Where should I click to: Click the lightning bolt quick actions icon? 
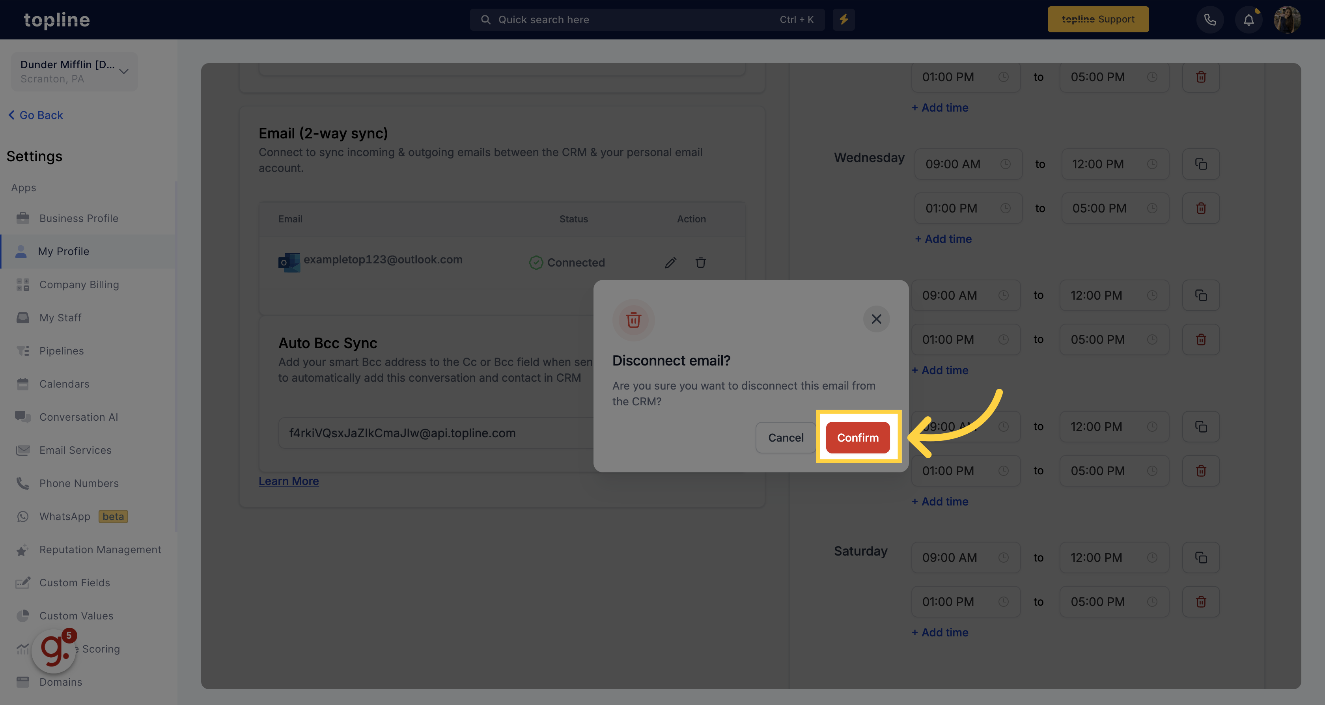click(x=843, y=19)
